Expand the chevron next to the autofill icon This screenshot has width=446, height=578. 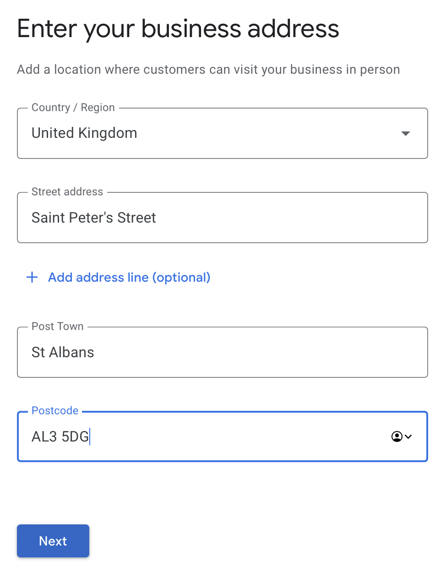(408, 436)
